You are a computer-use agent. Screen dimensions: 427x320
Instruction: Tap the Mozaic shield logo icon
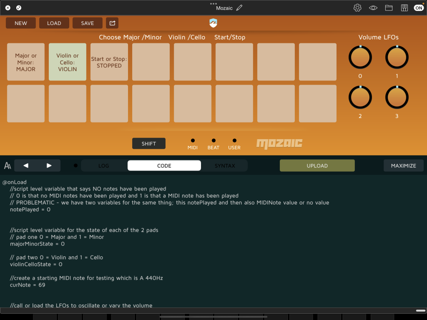(x=213, y=23)
